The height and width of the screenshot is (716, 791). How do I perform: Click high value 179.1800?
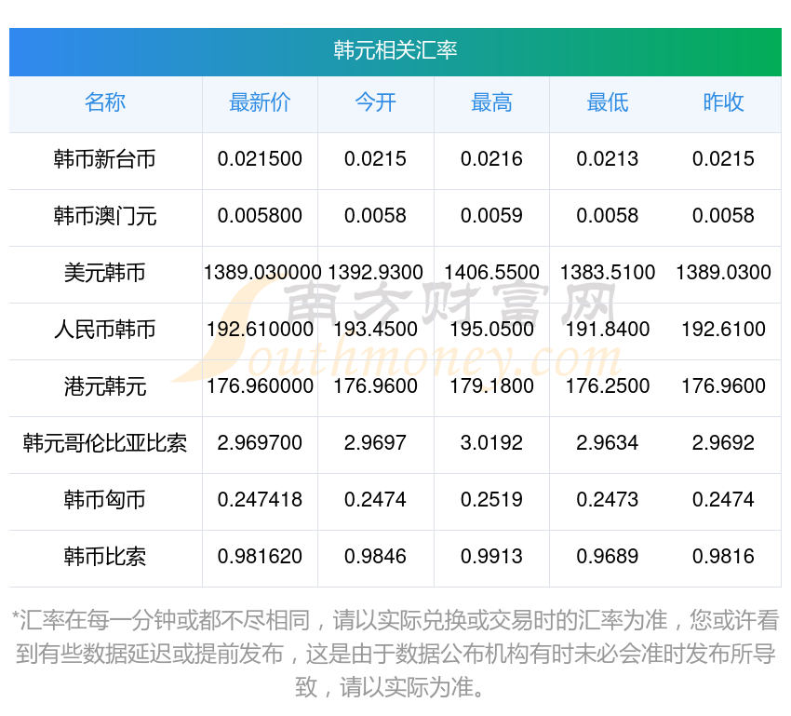tap(491, 386)
